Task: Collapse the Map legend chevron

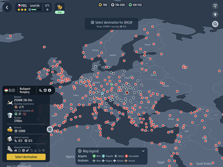Action: click(143, 151)
